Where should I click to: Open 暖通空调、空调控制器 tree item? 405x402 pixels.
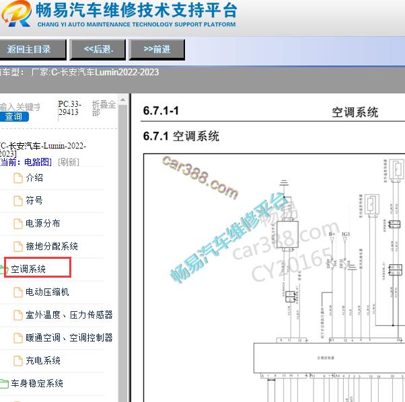[69, 337]
